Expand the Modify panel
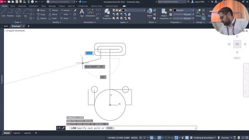The height and width of the screenshot is (140, 249). pyautogui.click(x=57, y=22)
